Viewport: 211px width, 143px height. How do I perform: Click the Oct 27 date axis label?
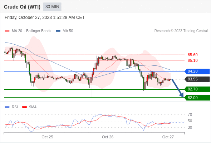168,137
